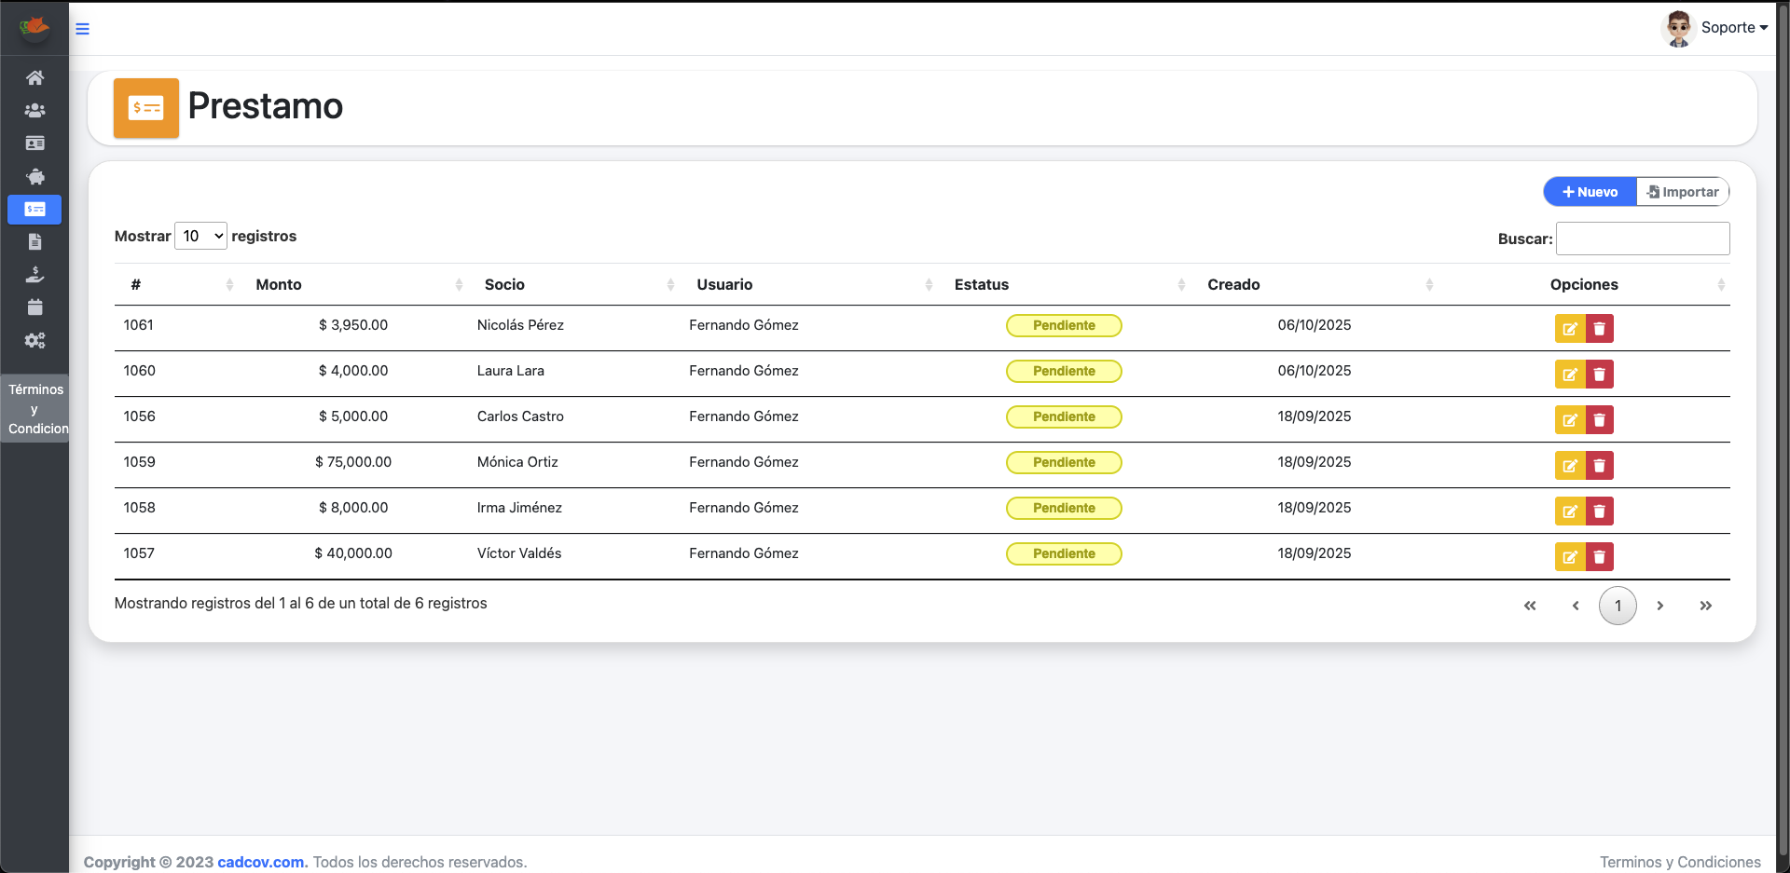Image resolution: width=1790 pixels, height=873 pixels.
Task: Open the piggy bank savings icon
Action: pyautogui.click(x=34, y=176)
